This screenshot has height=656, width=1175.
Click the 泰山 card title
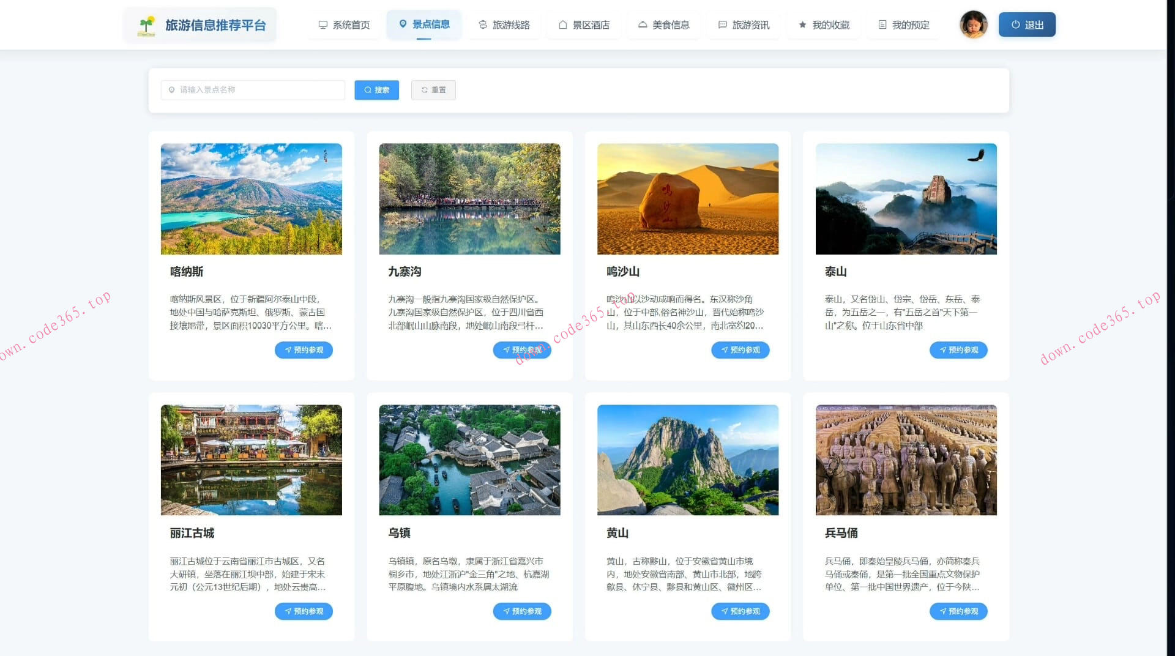(x=836, y=272)
